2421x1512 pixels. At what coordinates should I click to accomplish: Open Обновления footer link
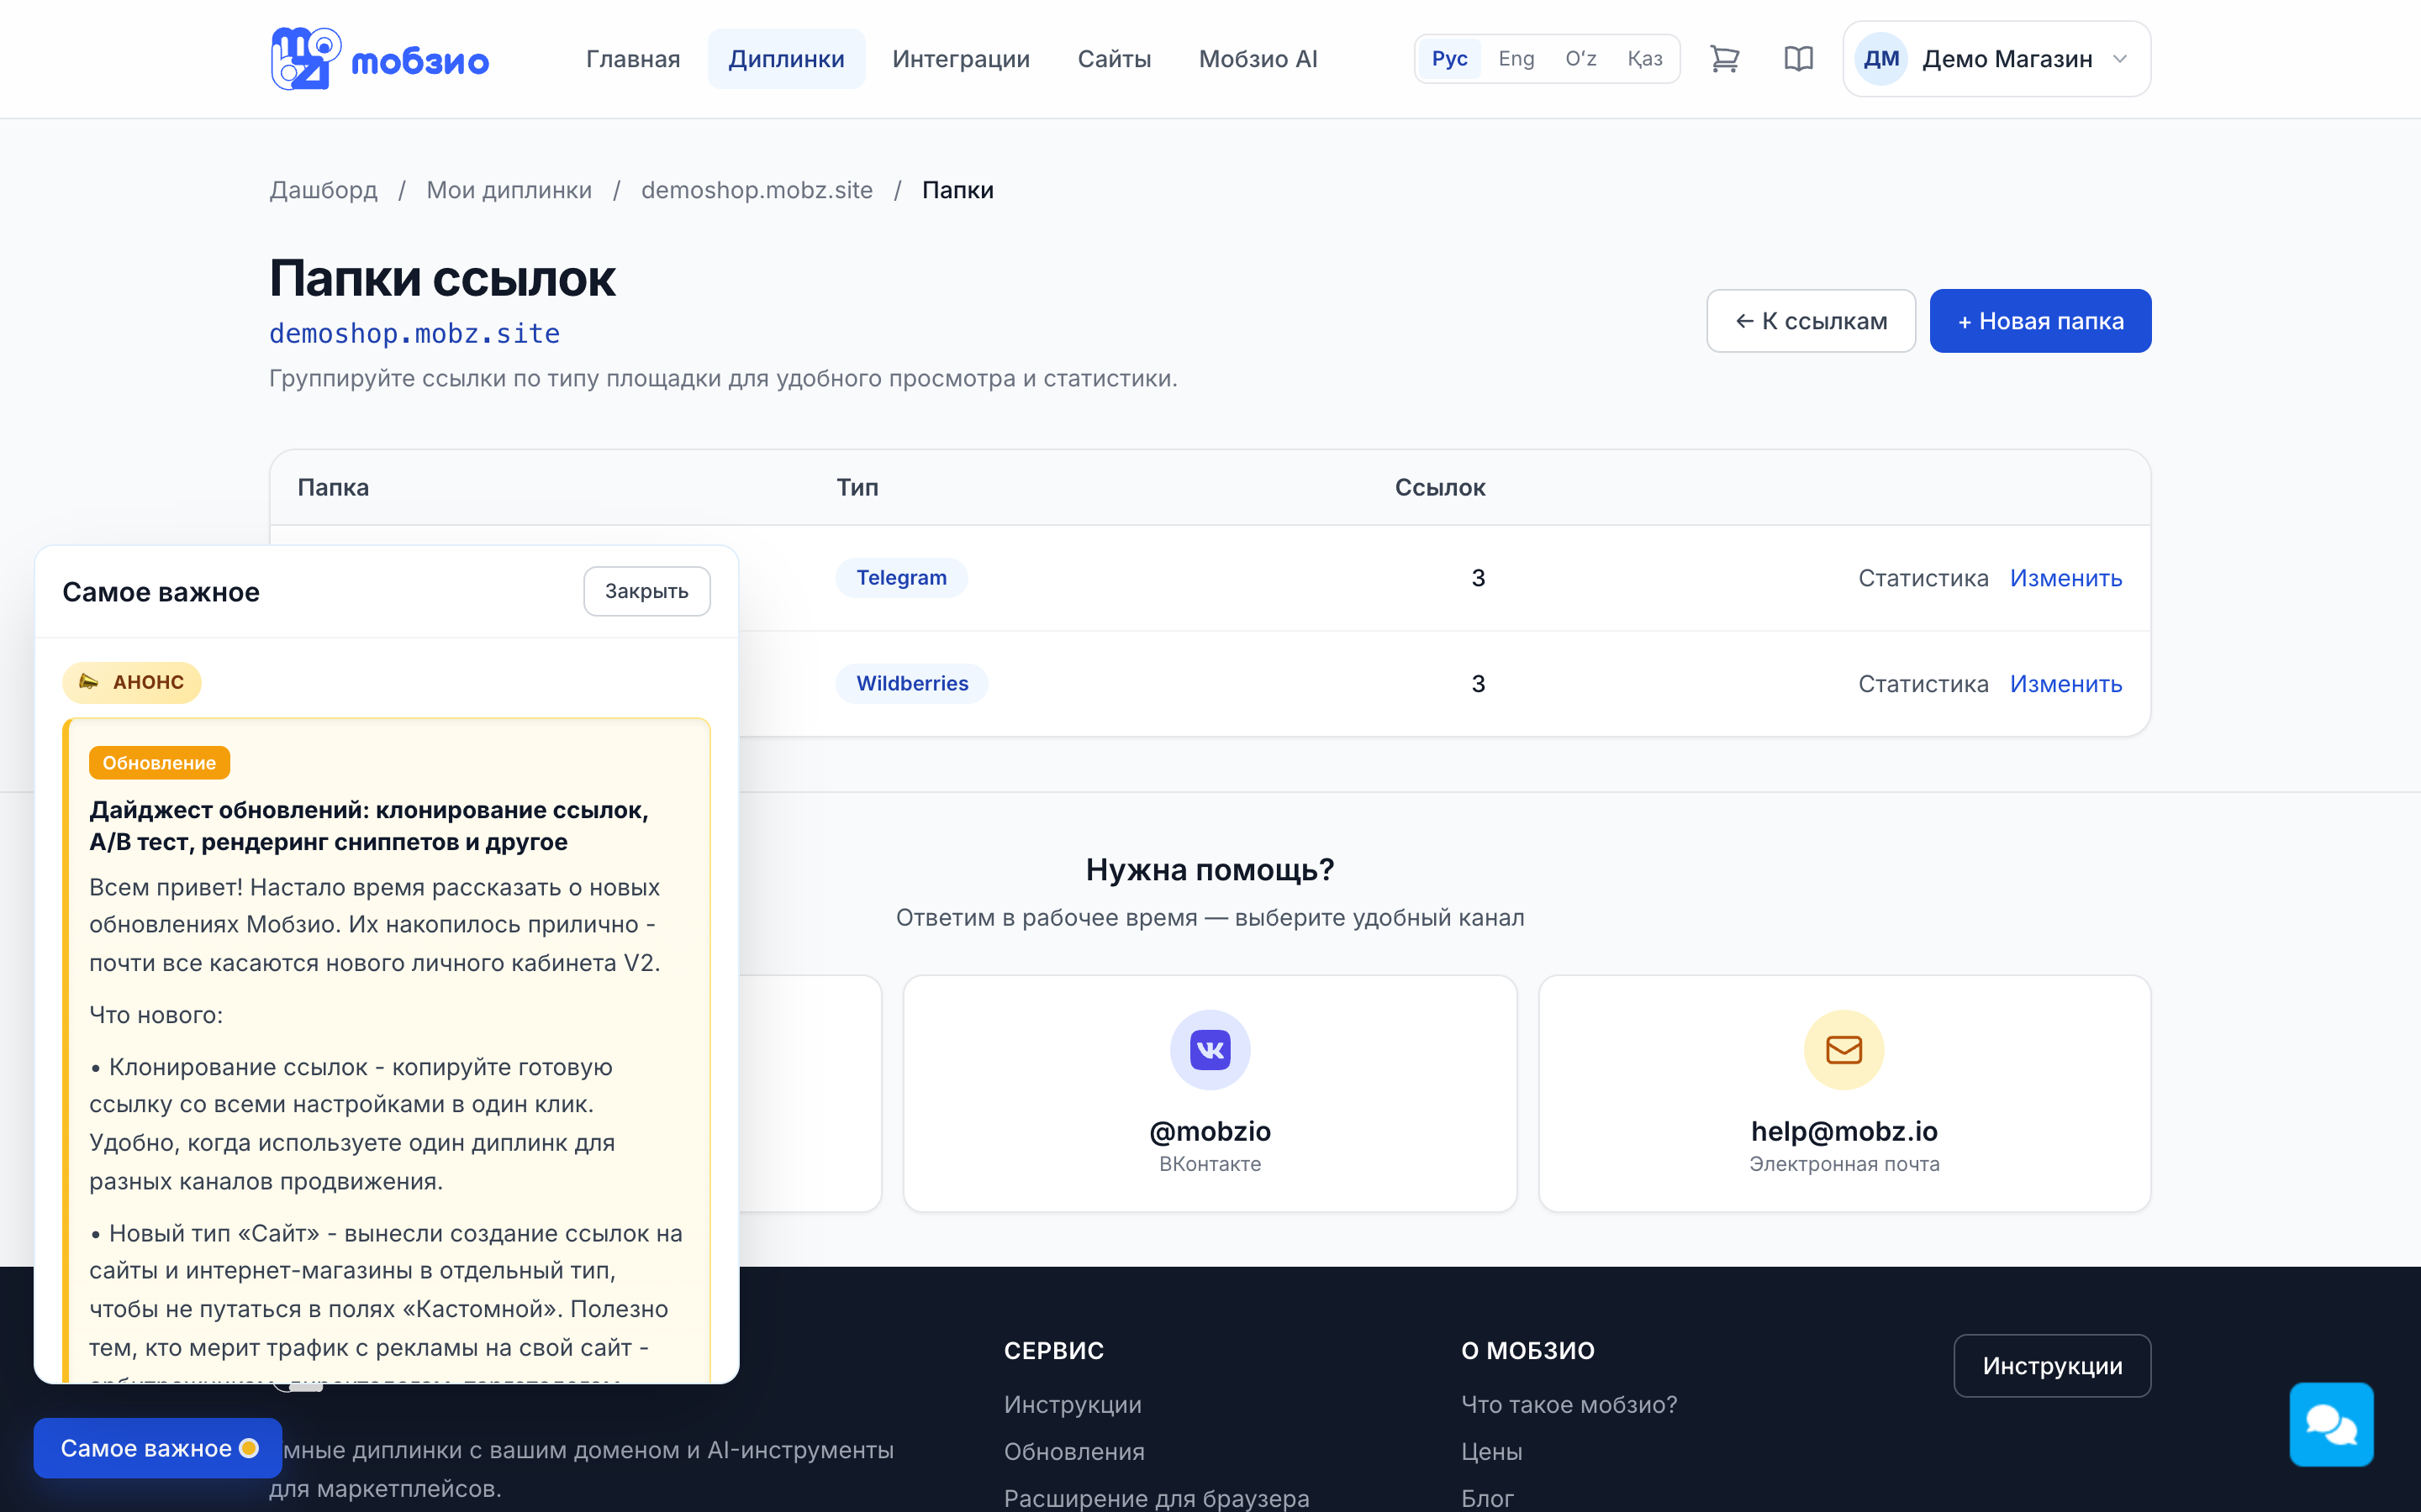pyautogui.click(x=1073, y=1452)
